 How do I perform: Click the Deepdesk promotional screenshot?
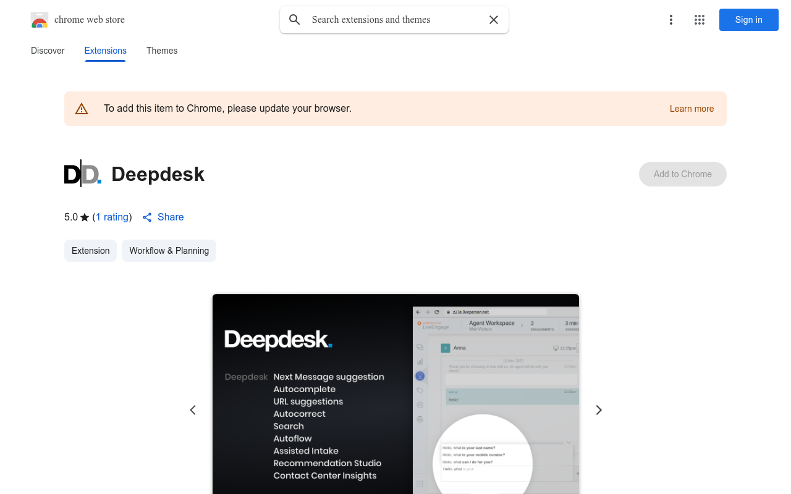click(x=395, y=394)
